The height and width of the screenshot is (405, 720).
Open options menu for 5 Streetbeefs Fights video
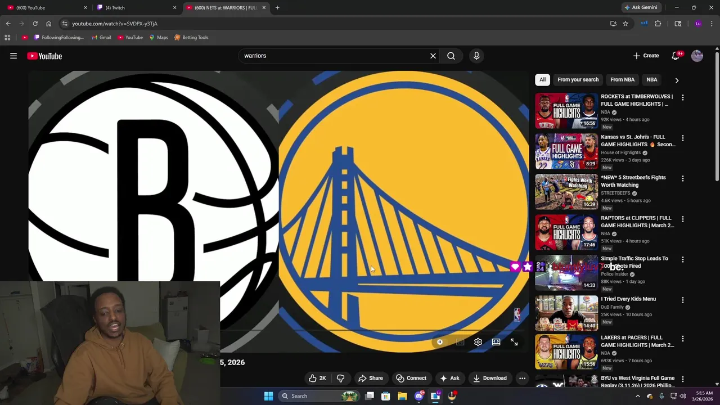coord(683,178)
